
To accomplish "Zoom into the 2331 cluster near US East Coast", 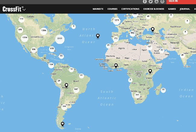I will [x=60, y=38].
